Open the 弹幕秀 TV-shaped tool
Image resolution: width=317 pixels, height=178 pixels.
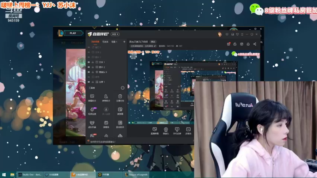[106, 125]
